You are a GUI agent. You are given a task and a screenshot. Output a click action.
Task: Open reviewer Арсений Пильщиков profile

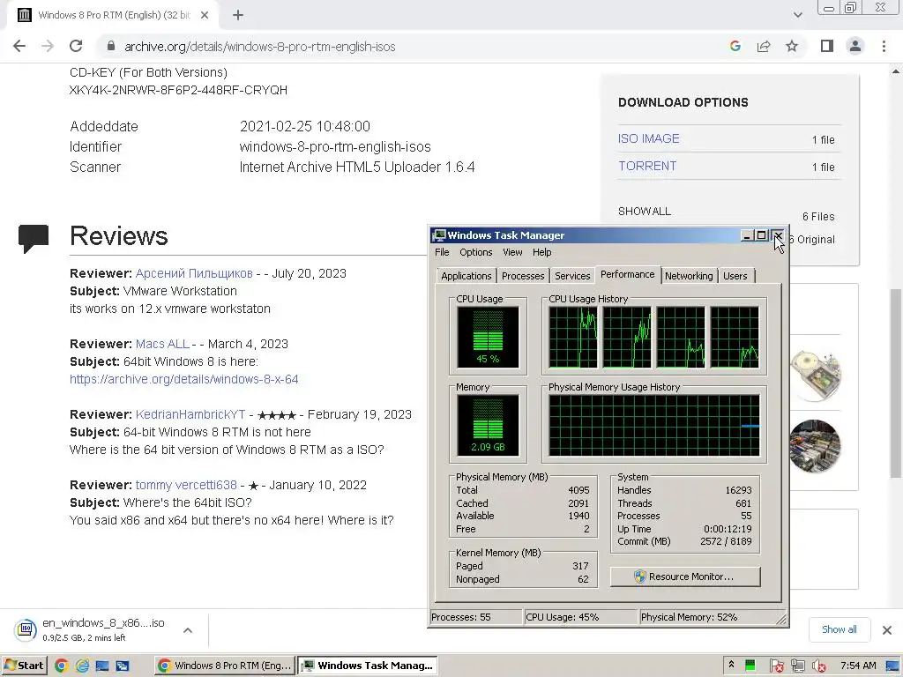[194, 273]
